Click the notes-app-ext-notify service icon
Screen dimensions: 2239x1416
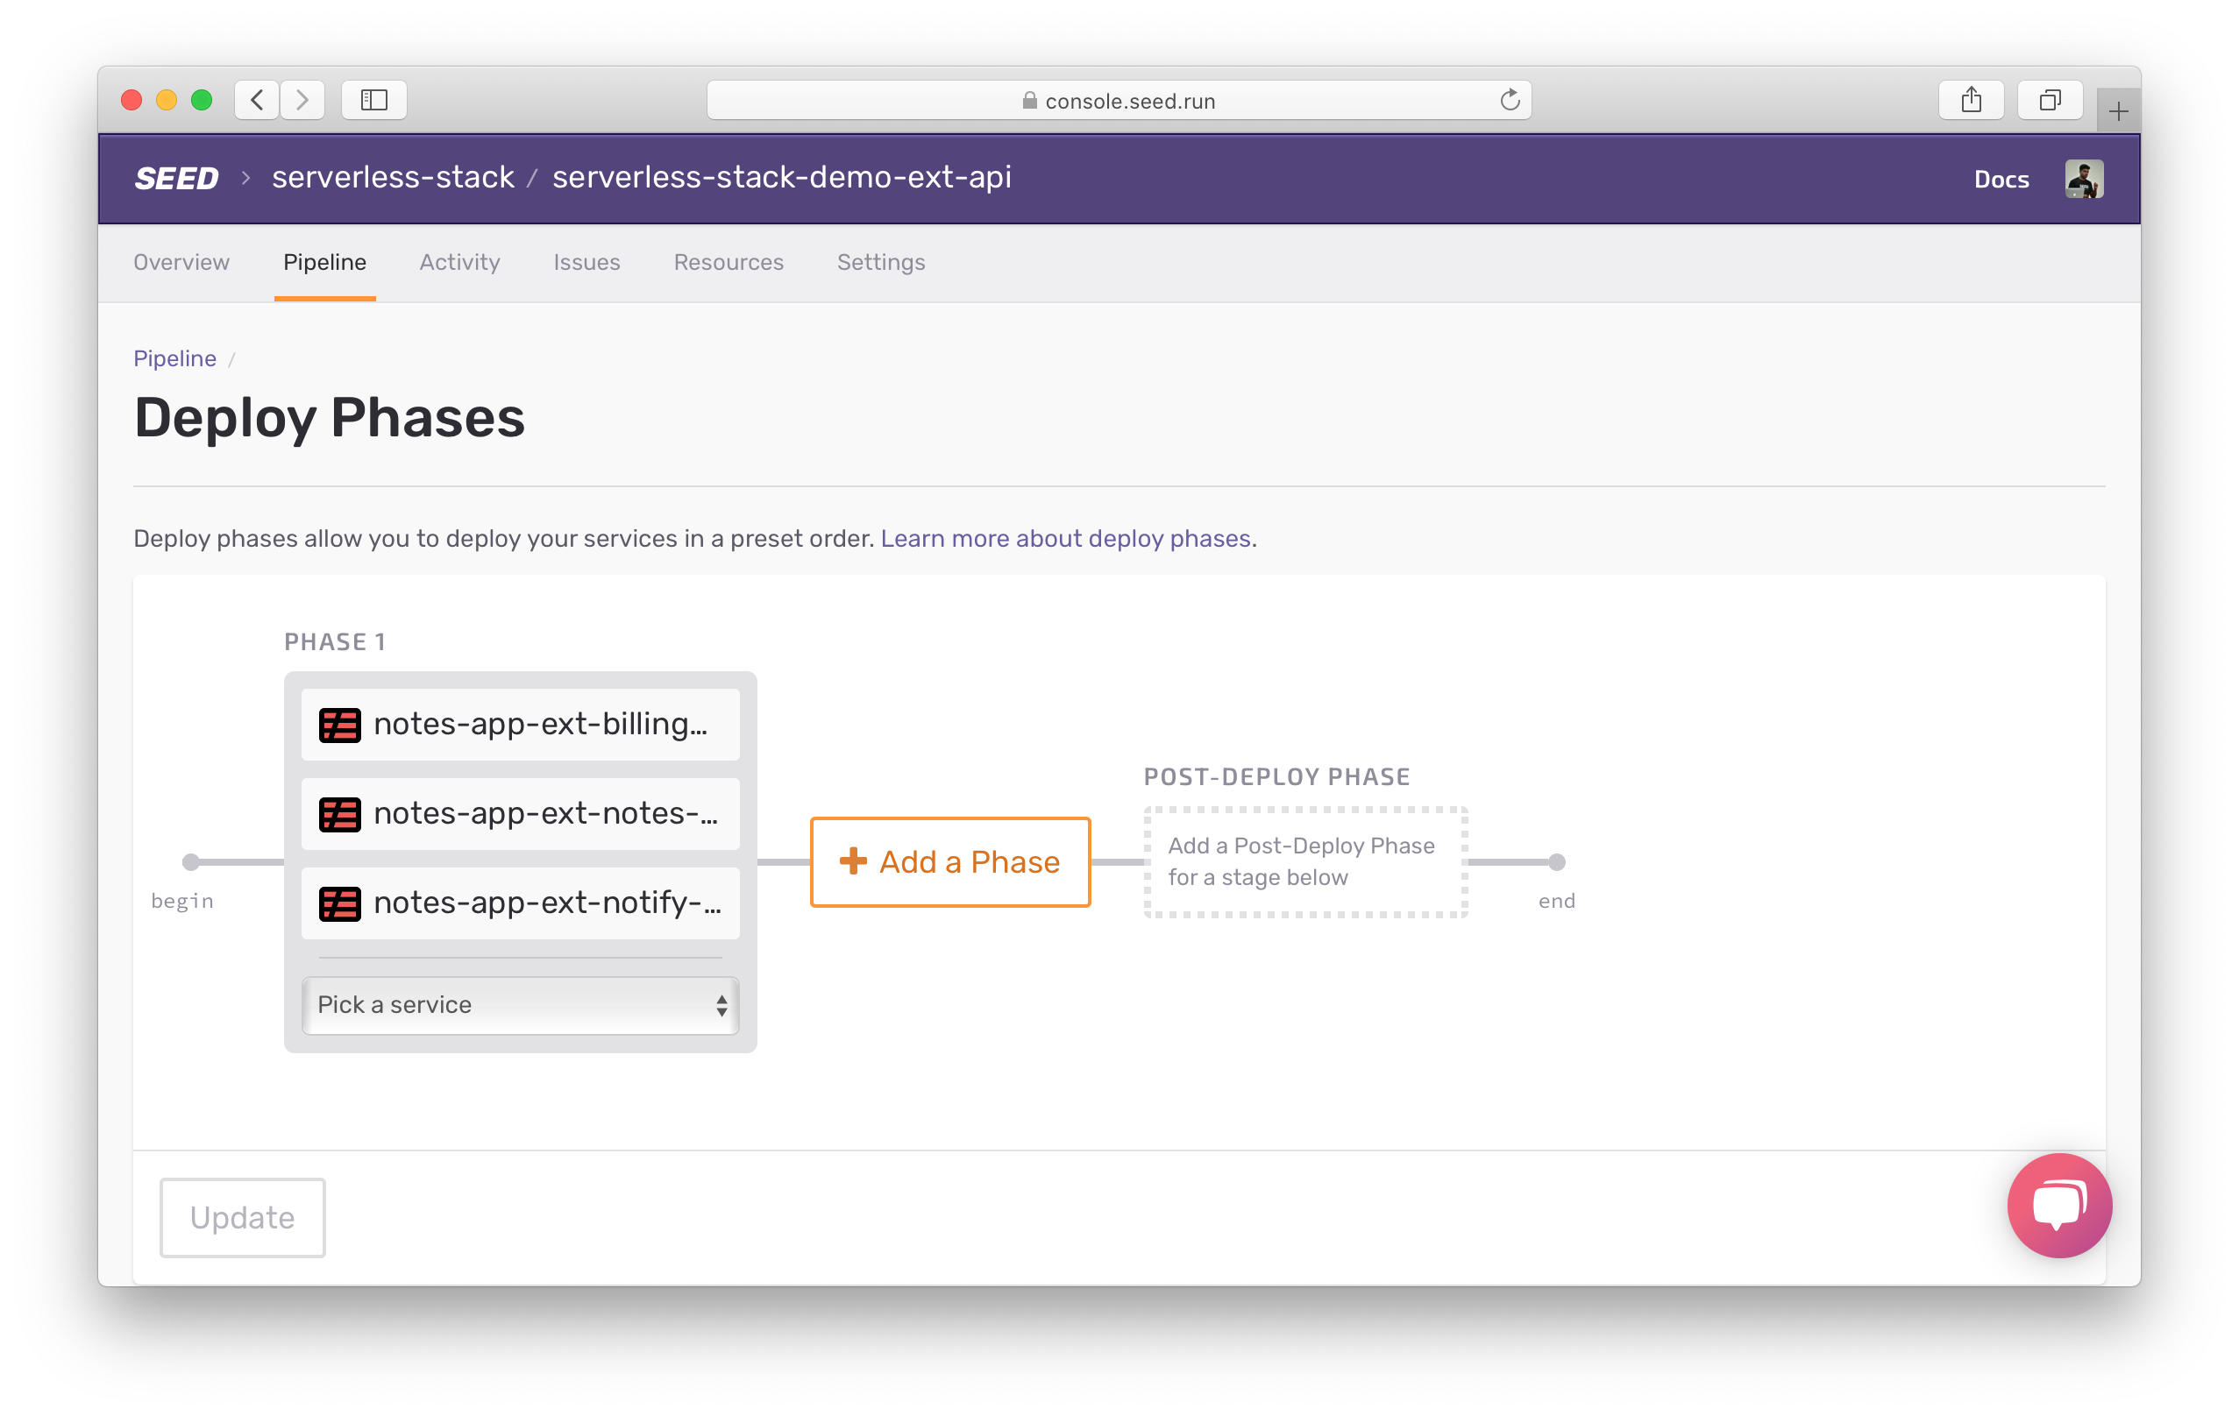click(x=339, y=903)
